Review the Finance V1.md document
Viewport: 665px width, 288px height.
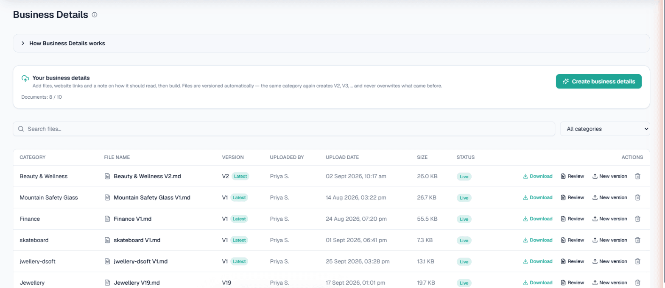click(572, 219)
